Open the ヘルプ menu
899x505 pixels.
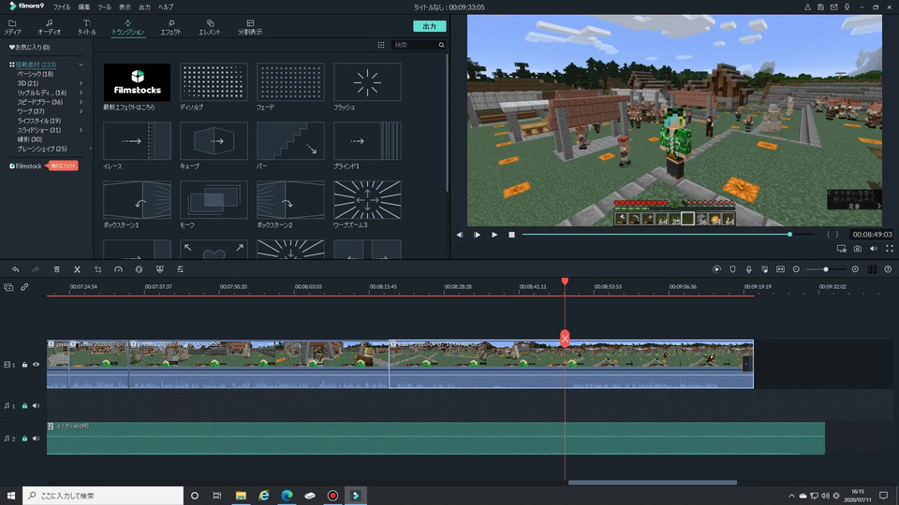166,7
